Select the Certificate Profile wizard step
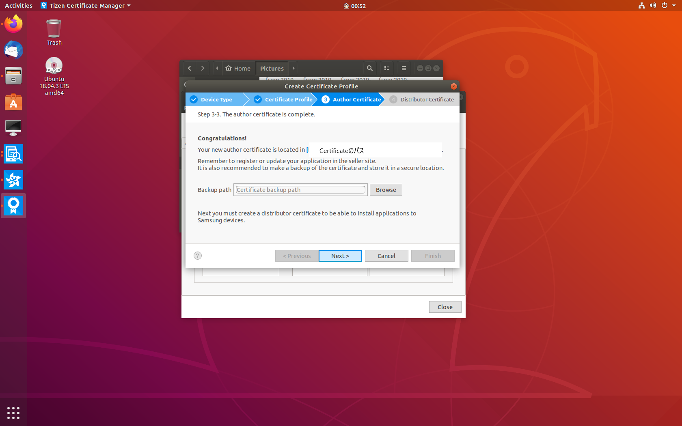682x426 pixels. (x=283, y=99)
